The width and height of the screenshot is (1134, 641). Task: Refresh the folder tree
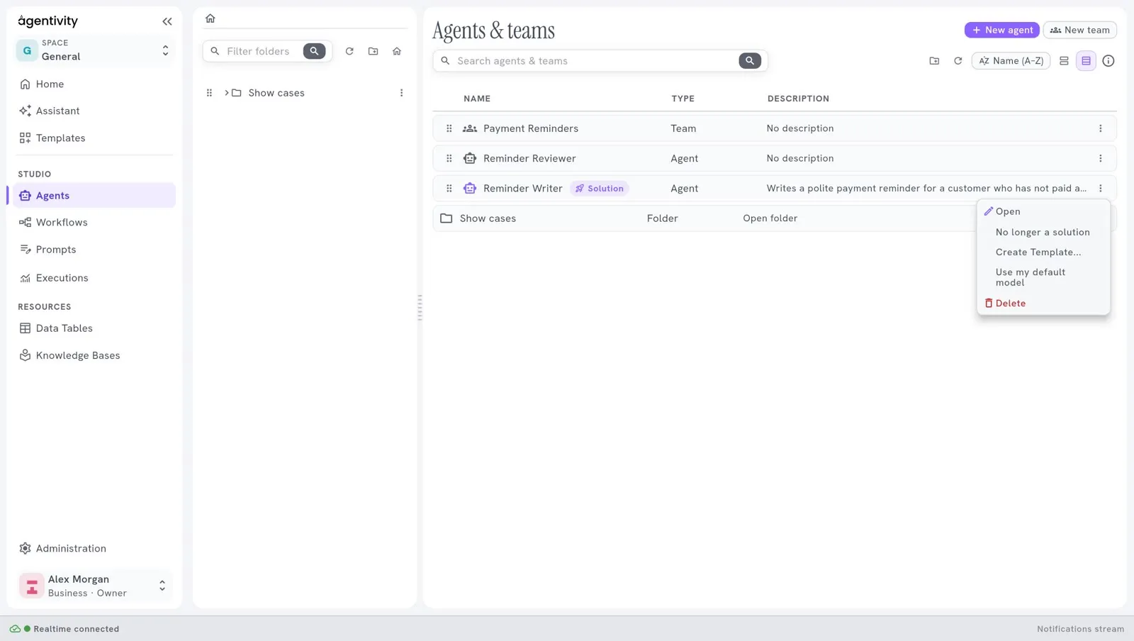[x=349, y=51]
